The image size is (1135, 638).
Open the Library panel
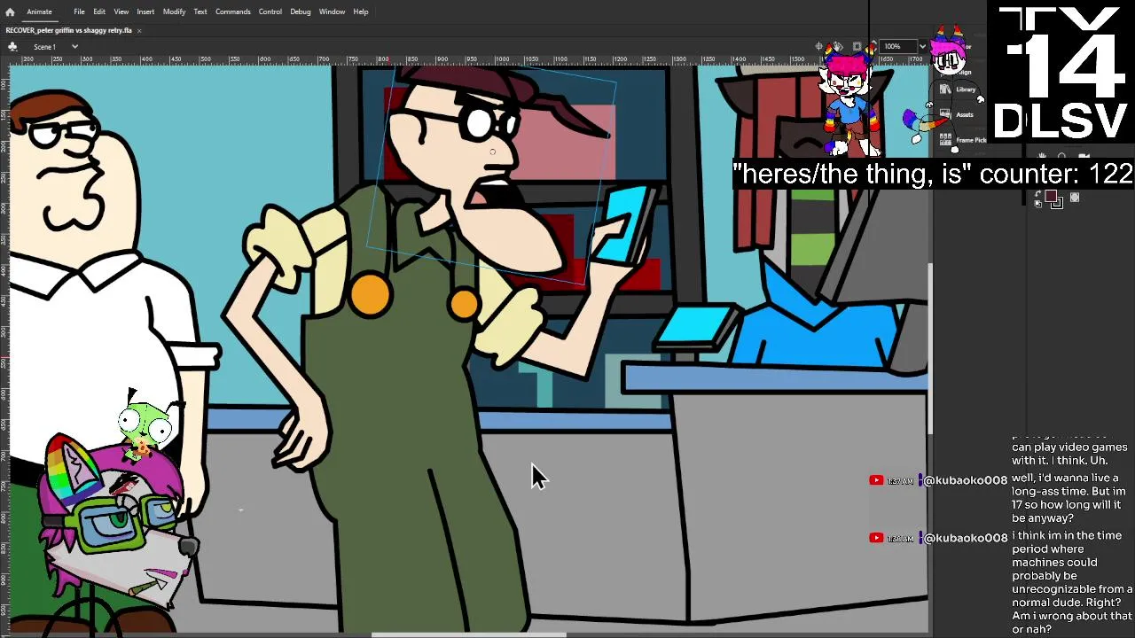click(x=957, y=89)
